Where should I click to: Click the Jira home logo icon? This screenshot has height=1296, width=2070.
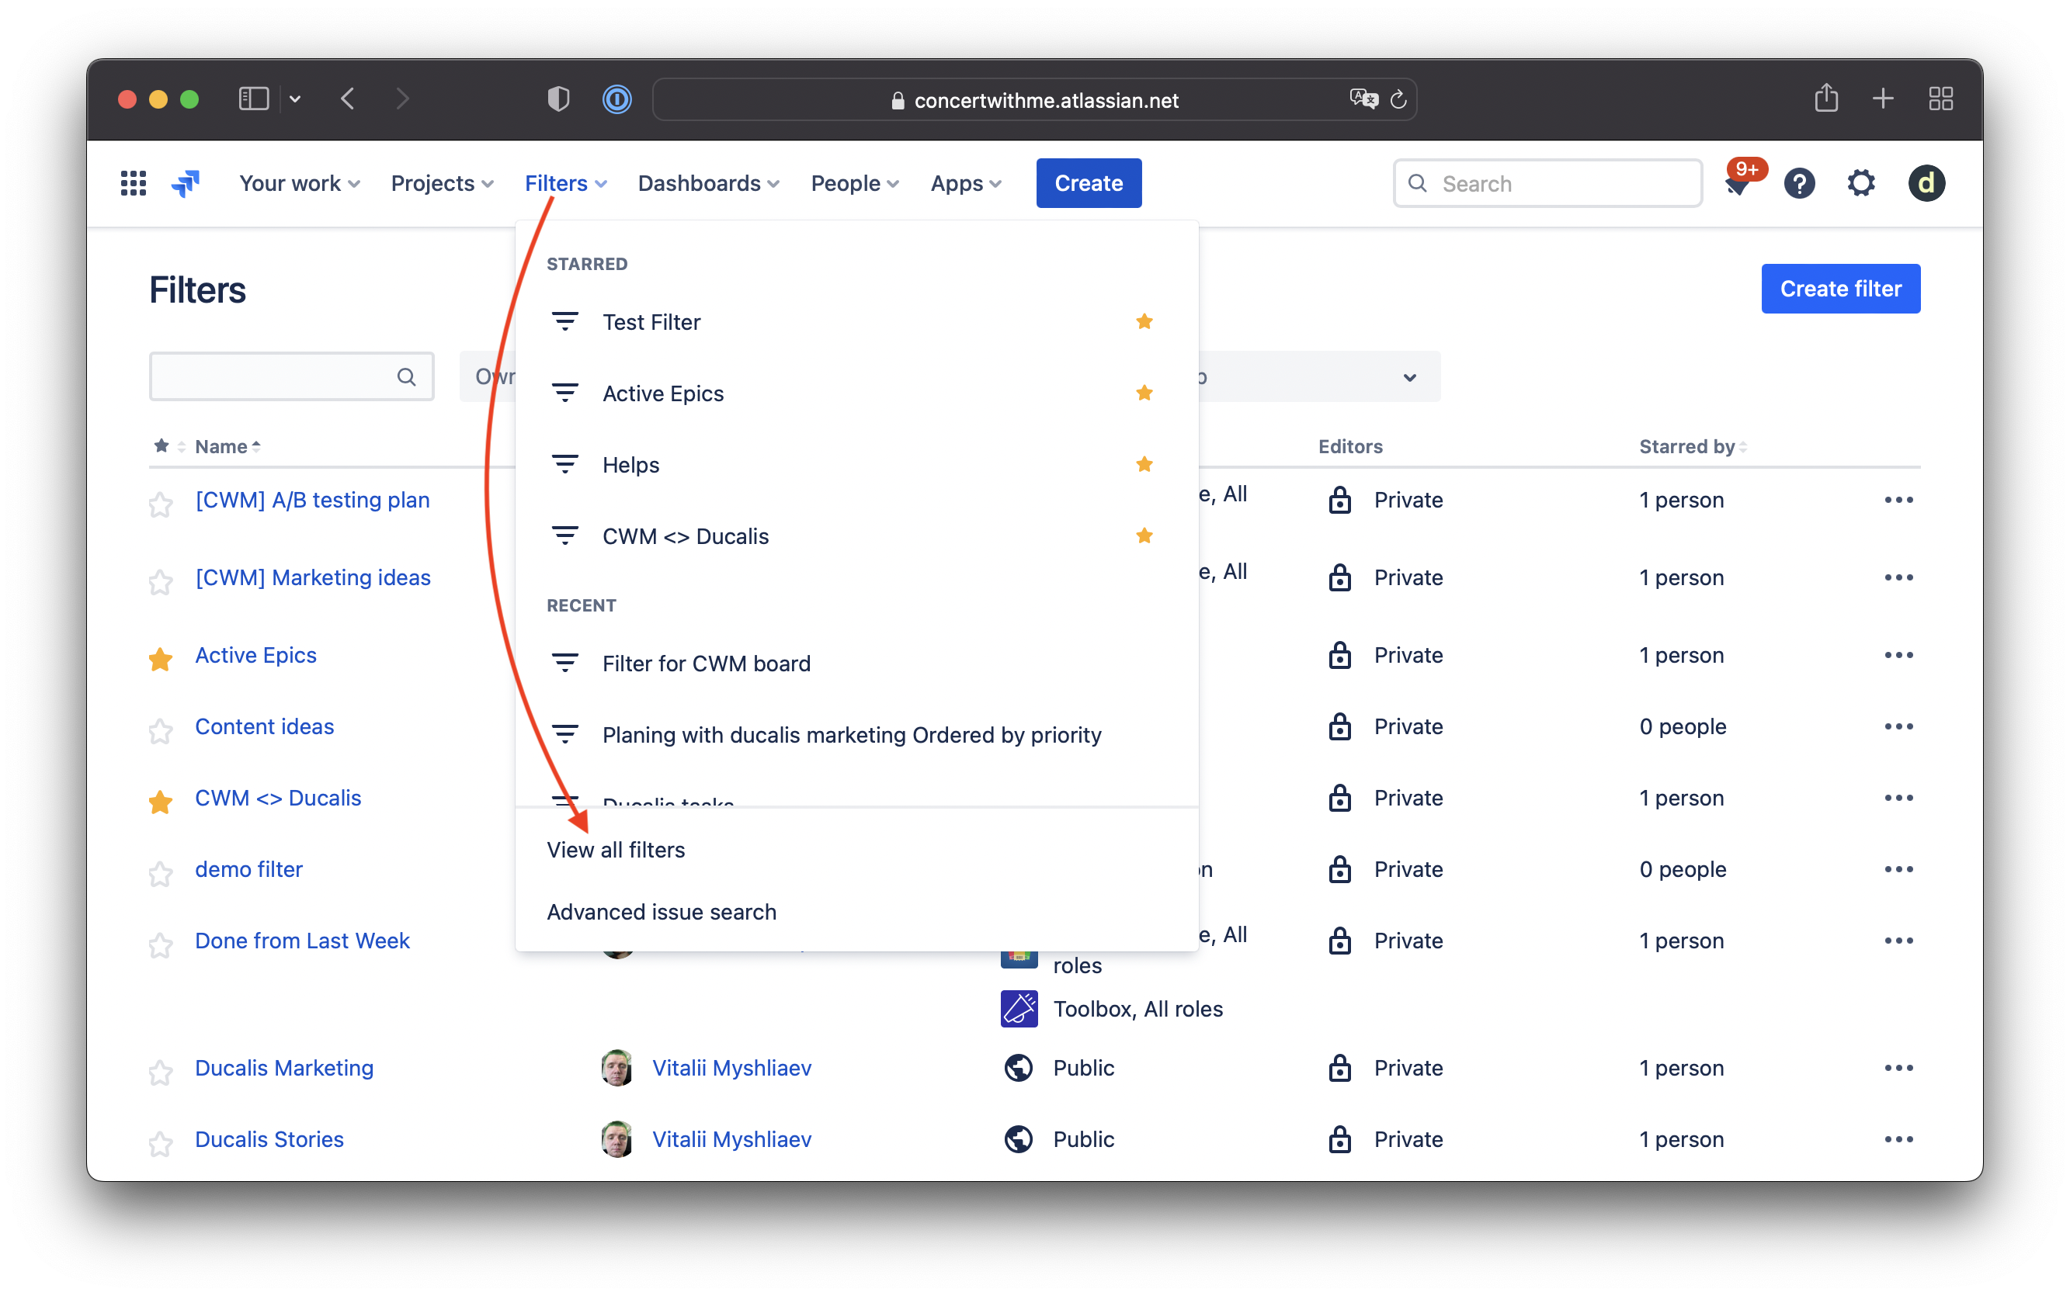click(186, 182)
